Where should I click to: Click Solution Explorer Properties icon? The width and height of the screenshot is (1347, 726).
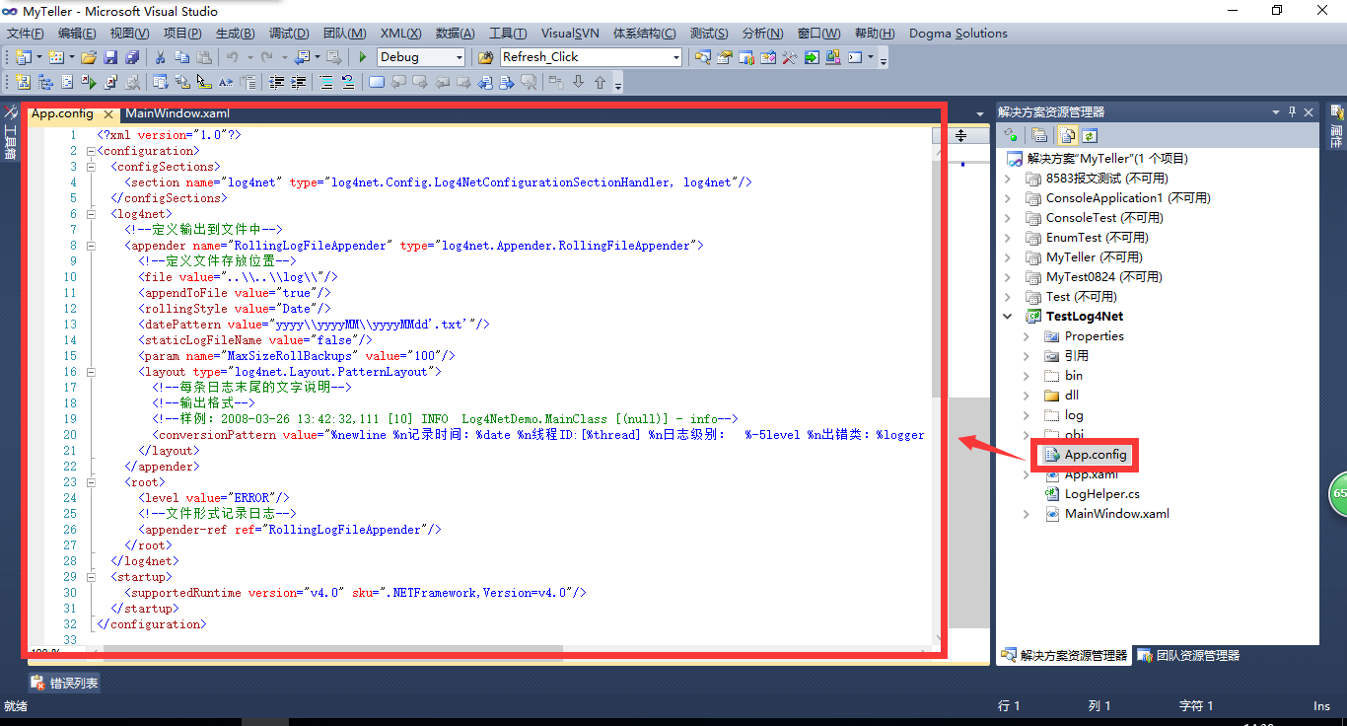1038,135
